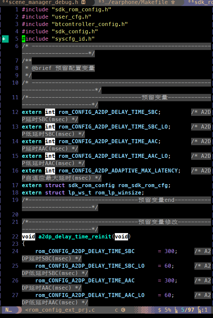The height and width of the screenshot is (318, 213).
Task: Click line number 1 in the gutter
Action: click(x=17, y=10)
